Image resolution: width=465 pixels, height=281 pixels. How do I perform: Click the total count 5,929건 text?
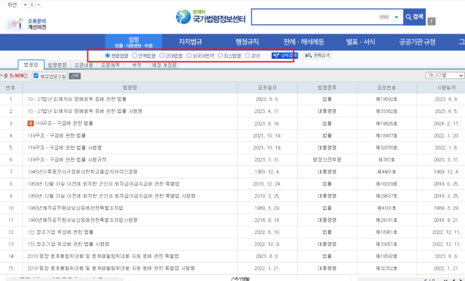(x=16, y=76)
